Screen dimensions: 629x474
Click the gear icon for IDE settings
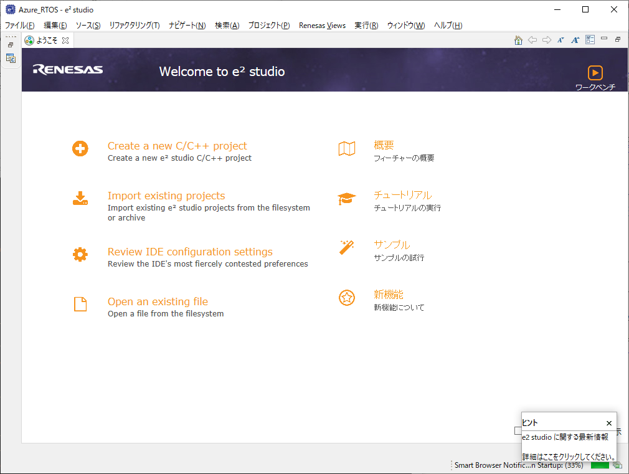[80, 255]
